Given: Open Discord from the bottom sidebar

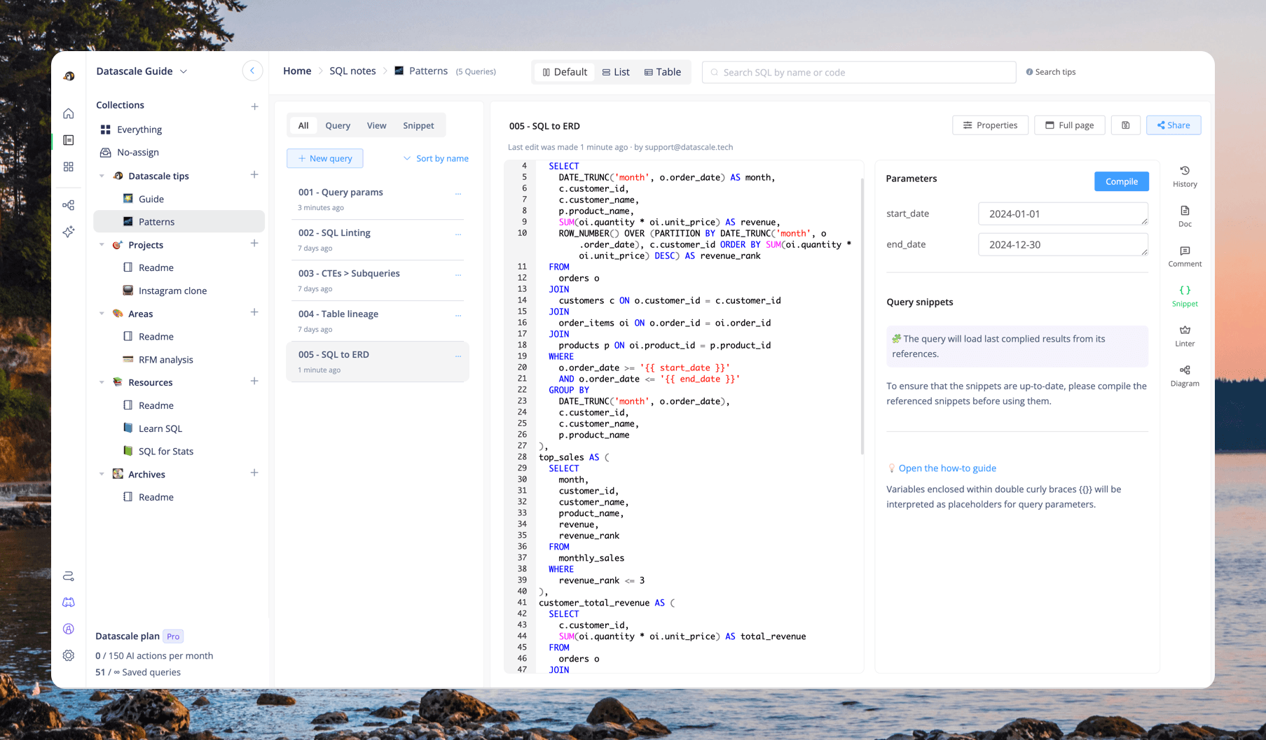Looking at the screenshot, I should (68, 602).
